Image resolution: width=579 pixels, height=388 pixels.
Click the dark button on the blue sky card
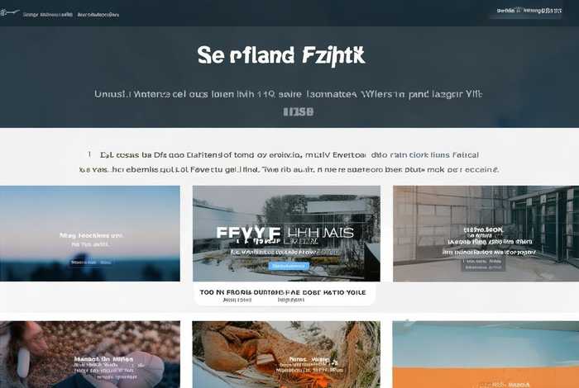pos(90,263)
